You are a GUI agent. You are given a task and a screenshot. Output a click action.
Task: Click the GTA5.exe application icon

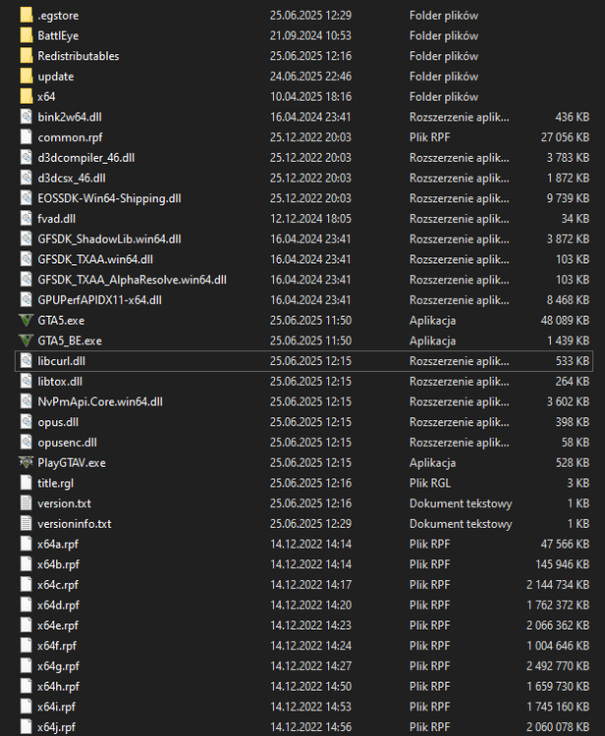27,321
